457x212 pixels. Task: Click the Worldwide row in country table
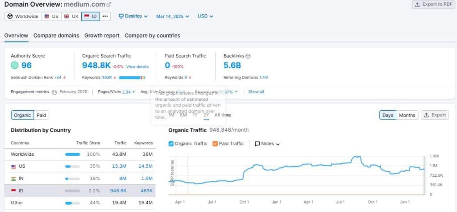pyautogui.click(x=80, y=154)
